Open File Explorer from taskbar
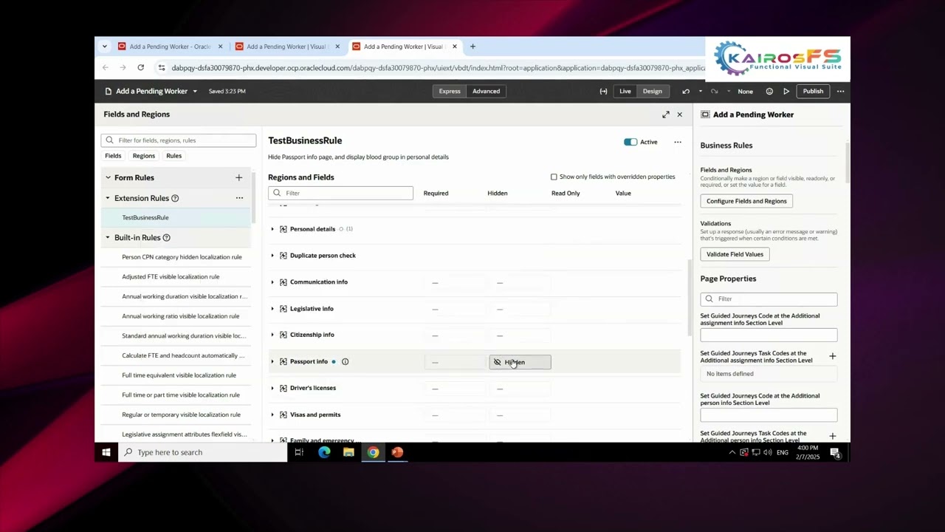 pyautogui.click(x=348, y=452)
